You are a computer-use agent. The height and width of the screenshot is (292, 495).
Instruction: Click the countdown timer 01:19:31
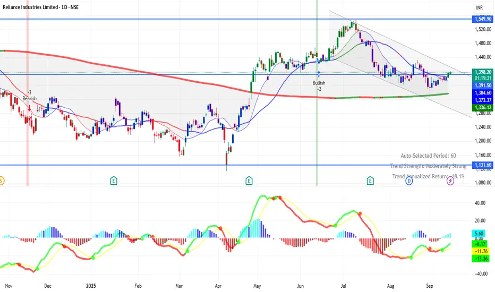pos(483,78)
